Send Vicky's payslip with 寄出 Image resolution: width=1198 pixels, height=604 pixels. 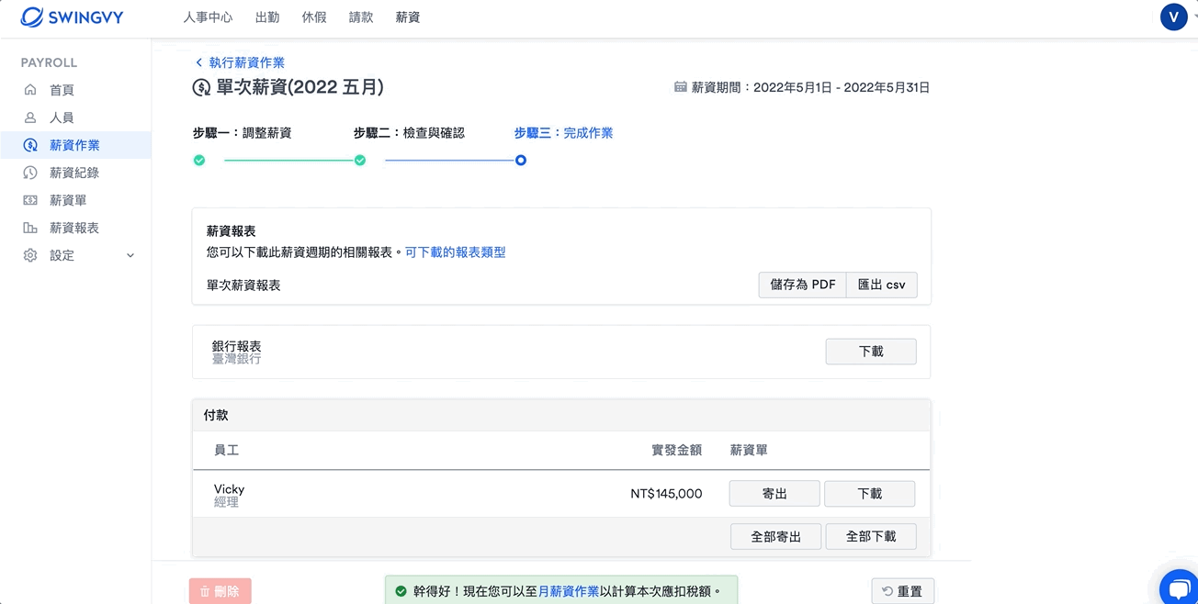774,494
